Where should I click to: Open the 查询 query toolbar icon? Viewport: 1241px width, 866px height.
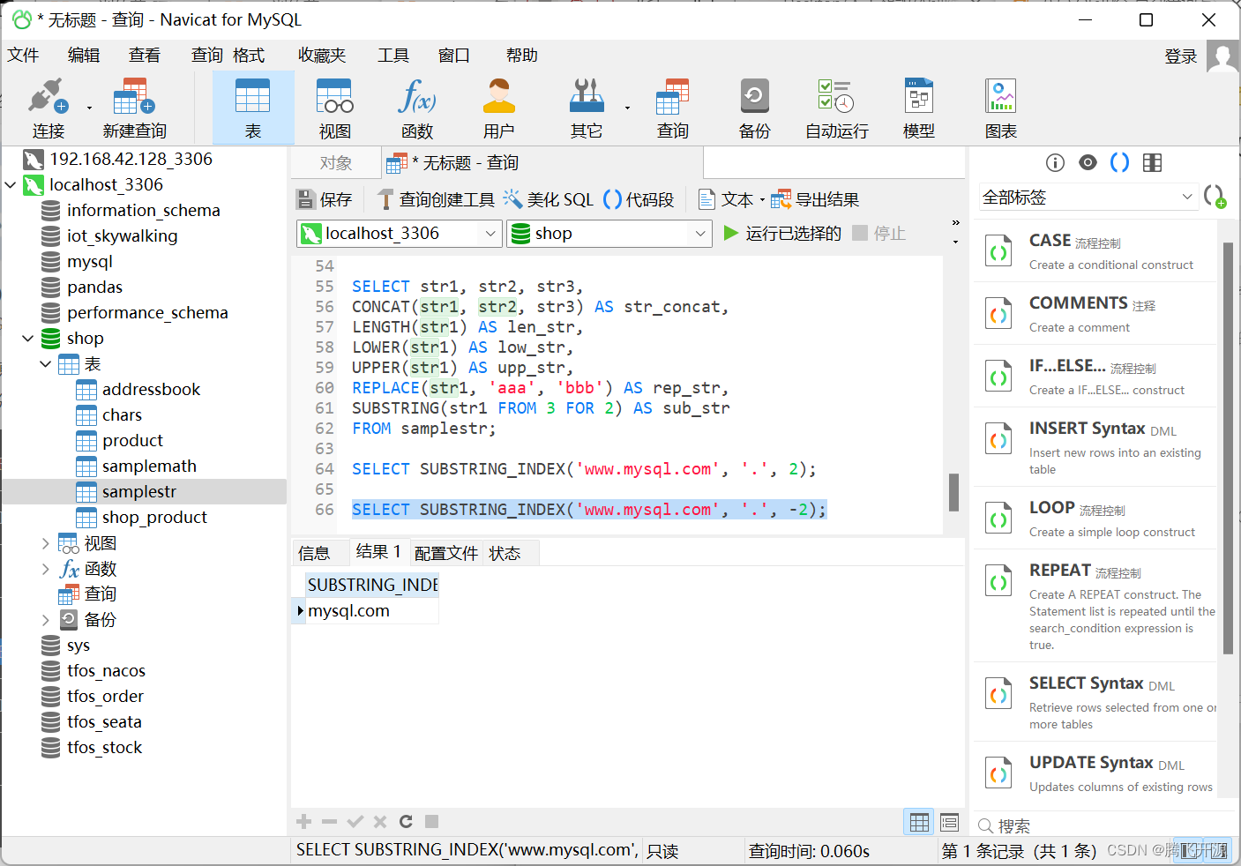click(673, 108)
